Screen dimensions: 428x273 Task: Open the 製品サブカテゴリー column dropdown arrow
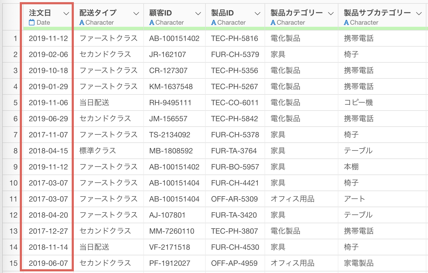pyautogui.click(x=419, y=13)
